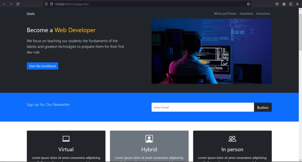Click the Sign up For Our Newsletter text
The width and height of the screenshot is (302, 162).
pyautogui.click(x=48, y=105)
